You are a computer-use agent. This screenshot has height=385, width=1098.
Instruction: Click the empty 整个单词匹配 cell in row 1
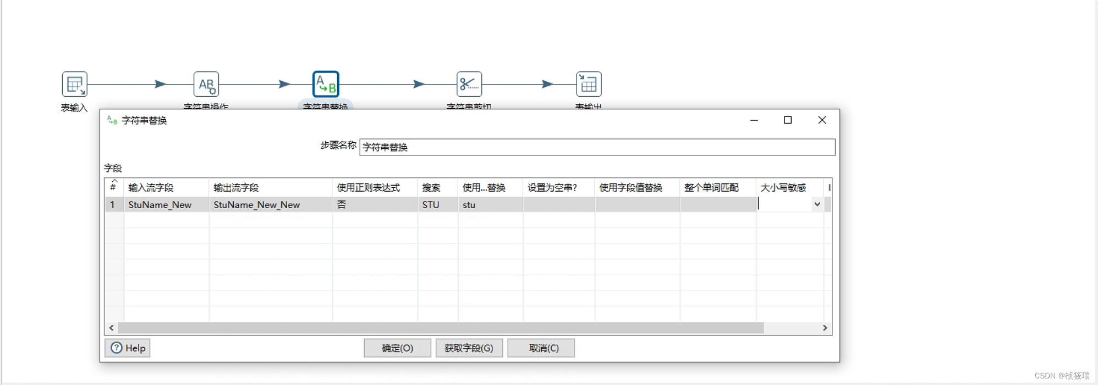(x=718, y=204)
